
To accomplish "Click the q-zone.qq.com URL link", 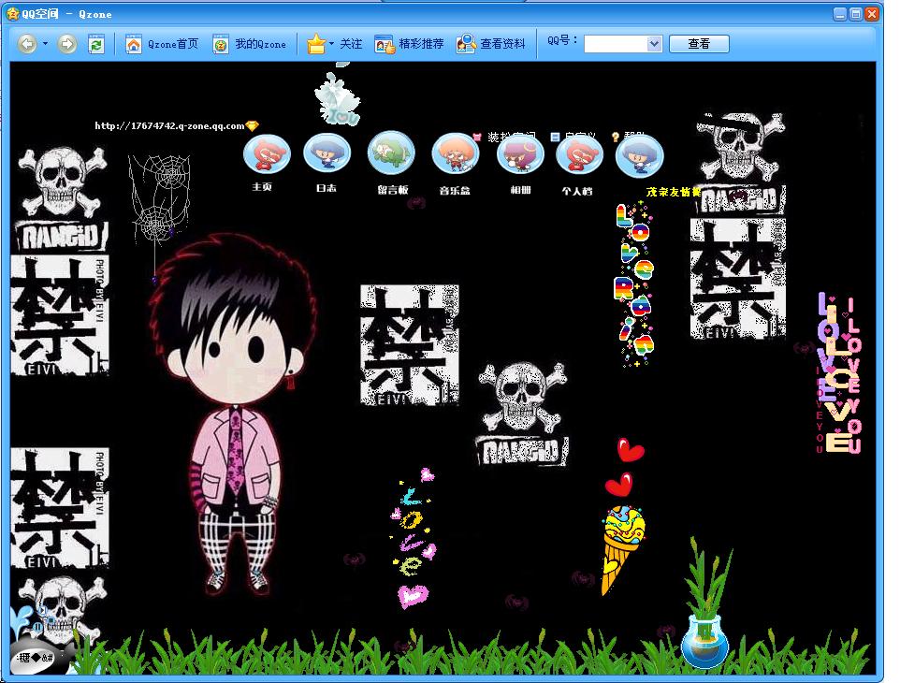I will (x=169, y=125).
